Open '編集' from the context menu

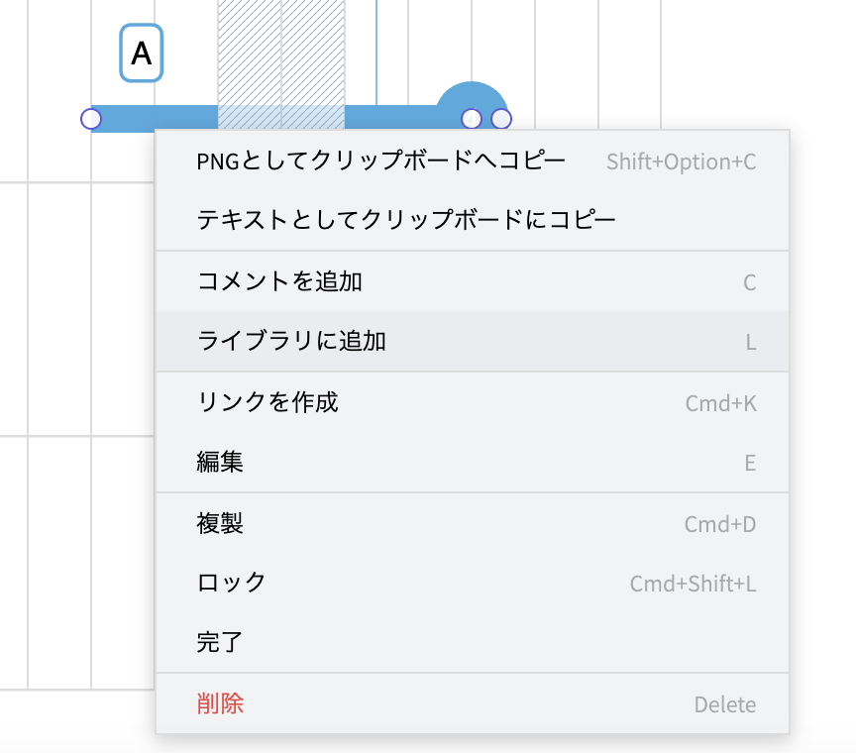pyautogui.click(x=220, y=462)
